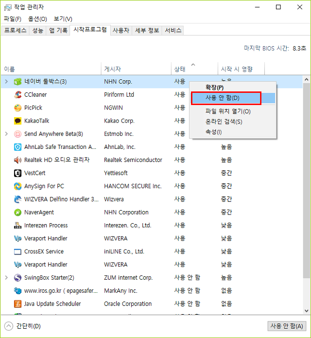Collapse to simple view with 간단히(D)
311x338 pixels.
(x=22, y=326)
